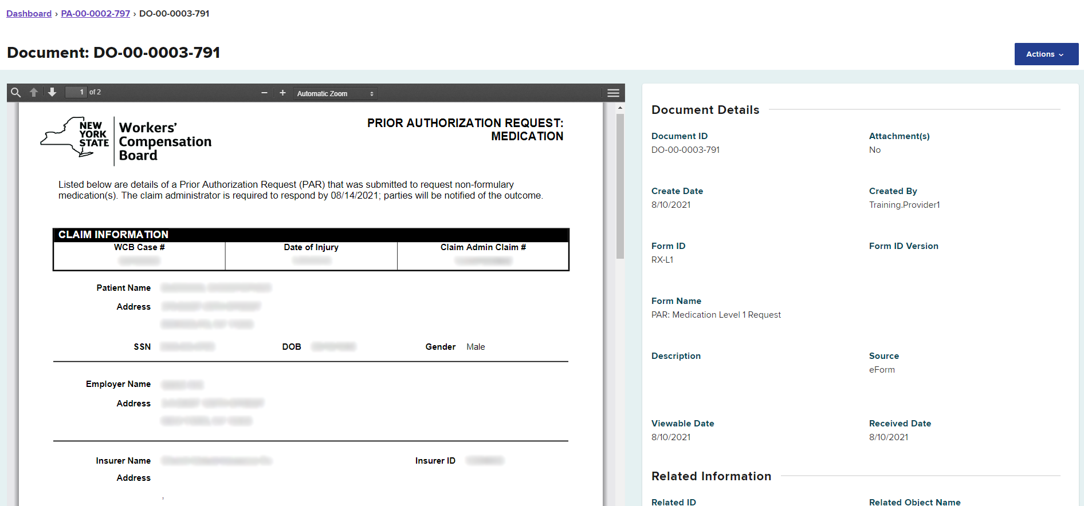
Task: Click the Prior Authorization Request title in PDF
Action: (465, 129)
